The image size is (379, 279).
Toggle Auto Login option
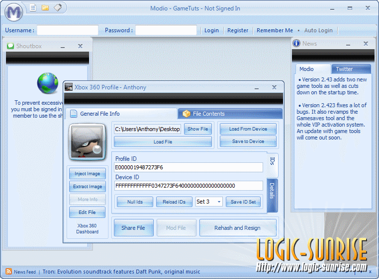318,30
